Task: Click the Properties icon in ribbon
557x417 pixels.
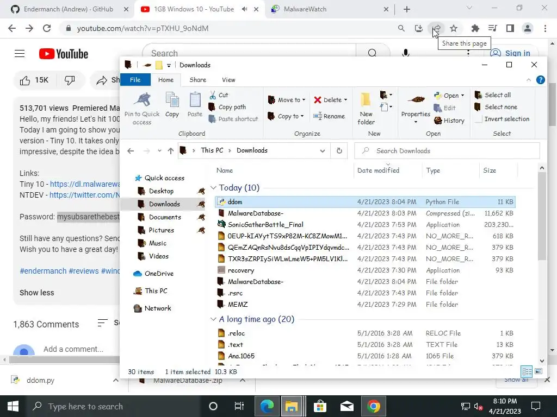Action: [416, 100]
